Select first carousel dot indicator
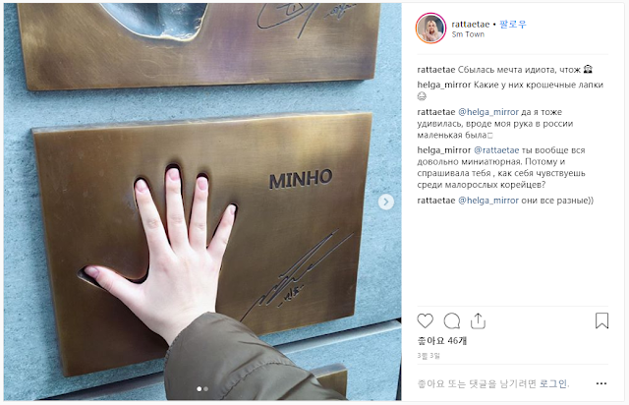The width and height of the screenshot is (629, 405). click(199, 389)
